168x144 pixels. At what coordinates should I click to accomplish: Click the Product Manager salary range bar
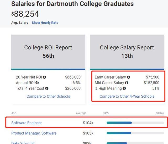point(135,133)
